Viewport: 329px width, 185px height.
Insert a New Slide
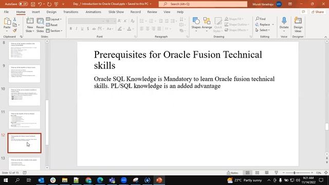point(30,25)
